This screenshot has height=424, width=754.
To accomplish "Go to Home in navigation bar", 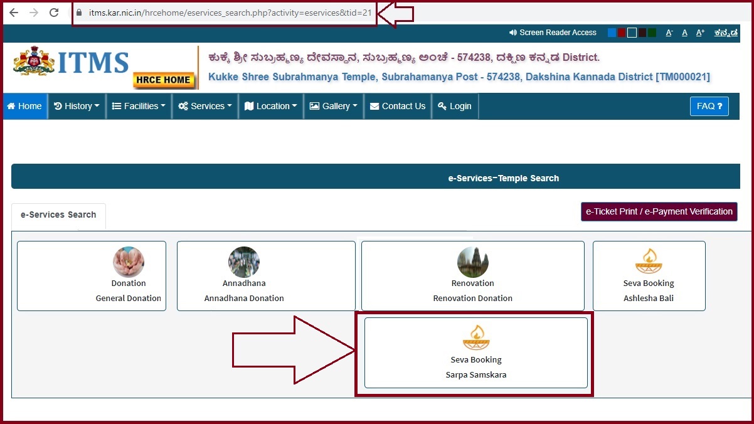I will point(24,106).
